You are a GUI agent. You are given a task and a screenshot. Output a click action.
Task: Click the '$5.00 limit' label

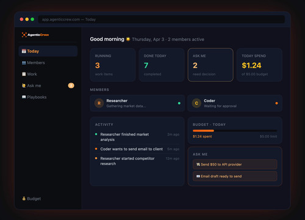click(x=268, y=136)
